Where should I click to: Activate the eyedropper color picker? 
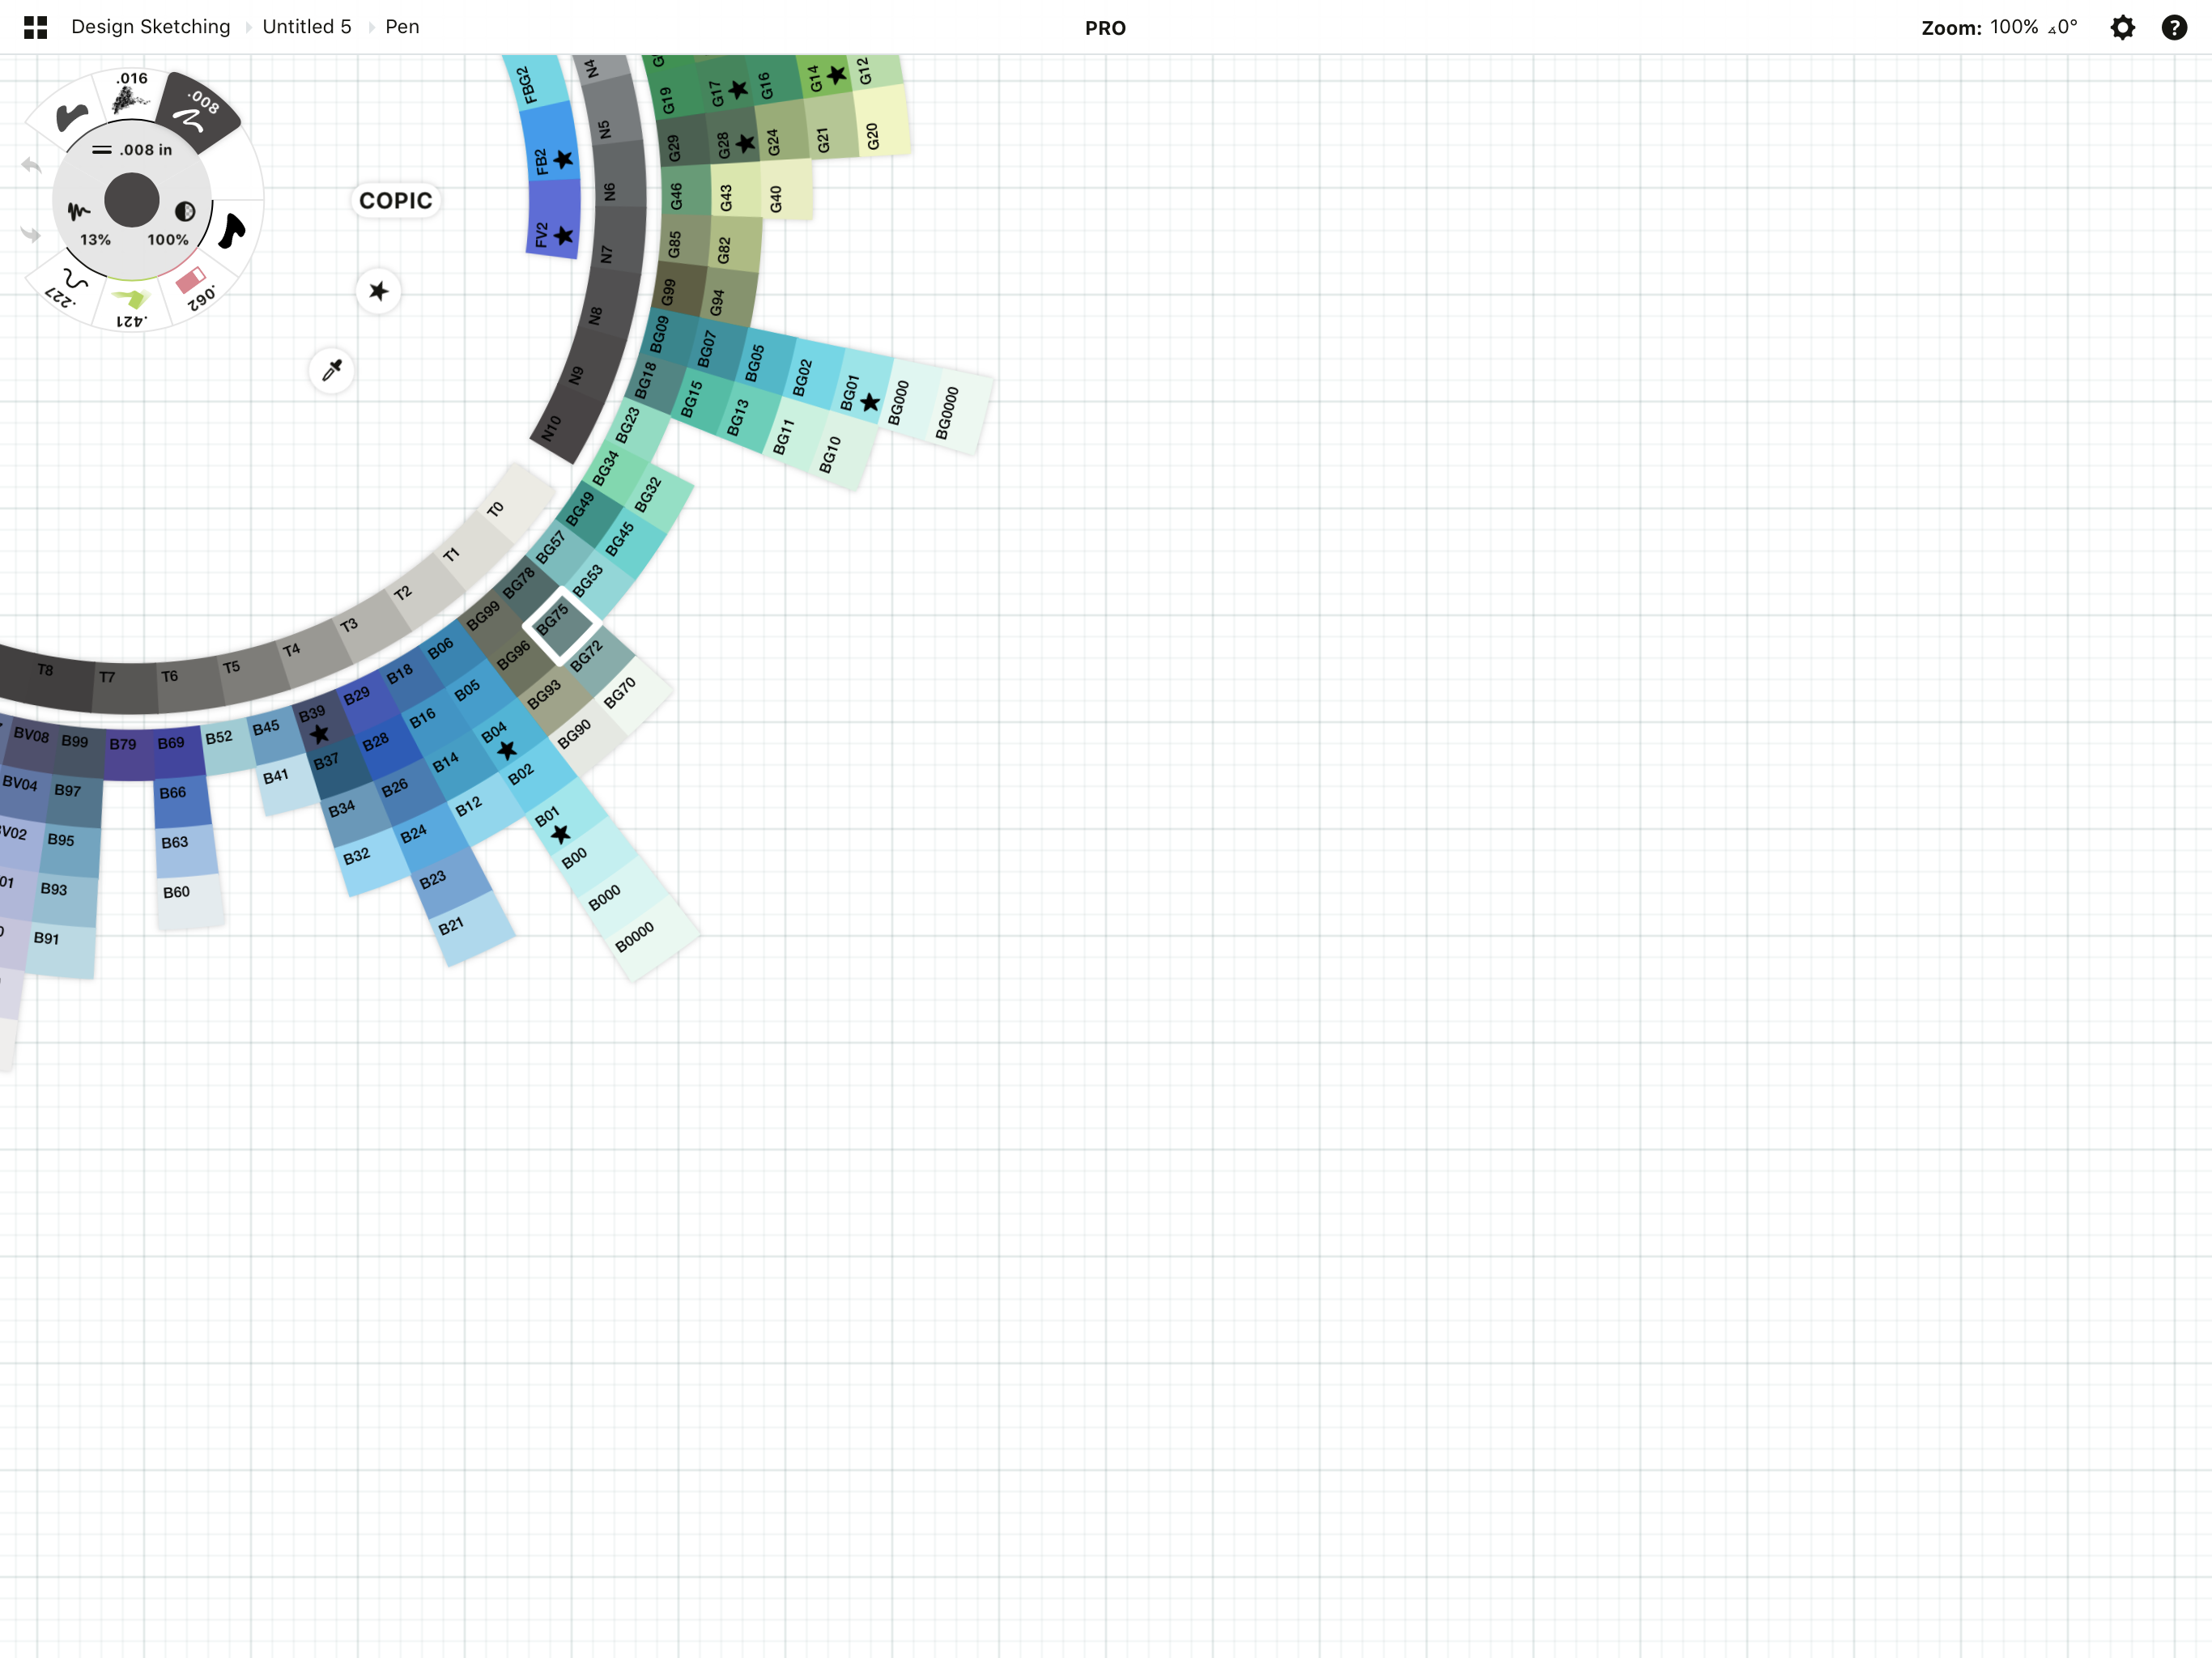coord(332,371)
